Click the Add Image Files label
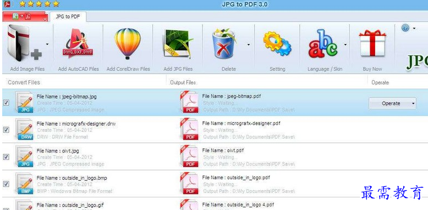Image resolution: width=428 pixels, height=210 pixels. point(28,69)
